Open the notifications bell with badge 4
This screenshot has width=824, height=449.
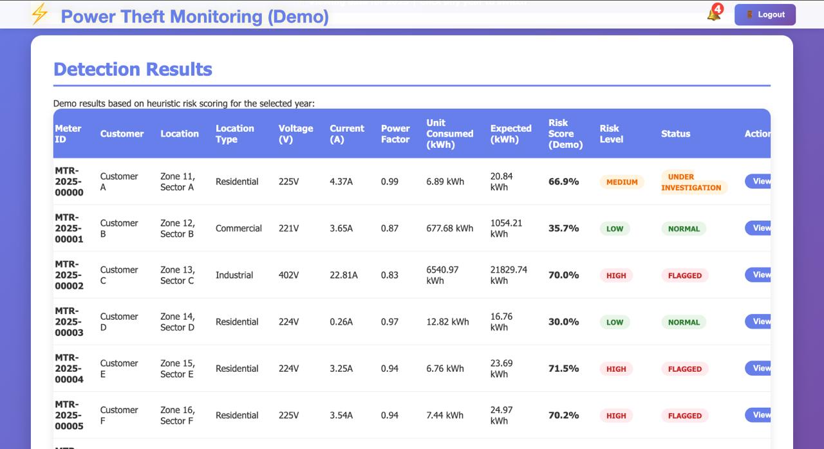coord(715,13)
